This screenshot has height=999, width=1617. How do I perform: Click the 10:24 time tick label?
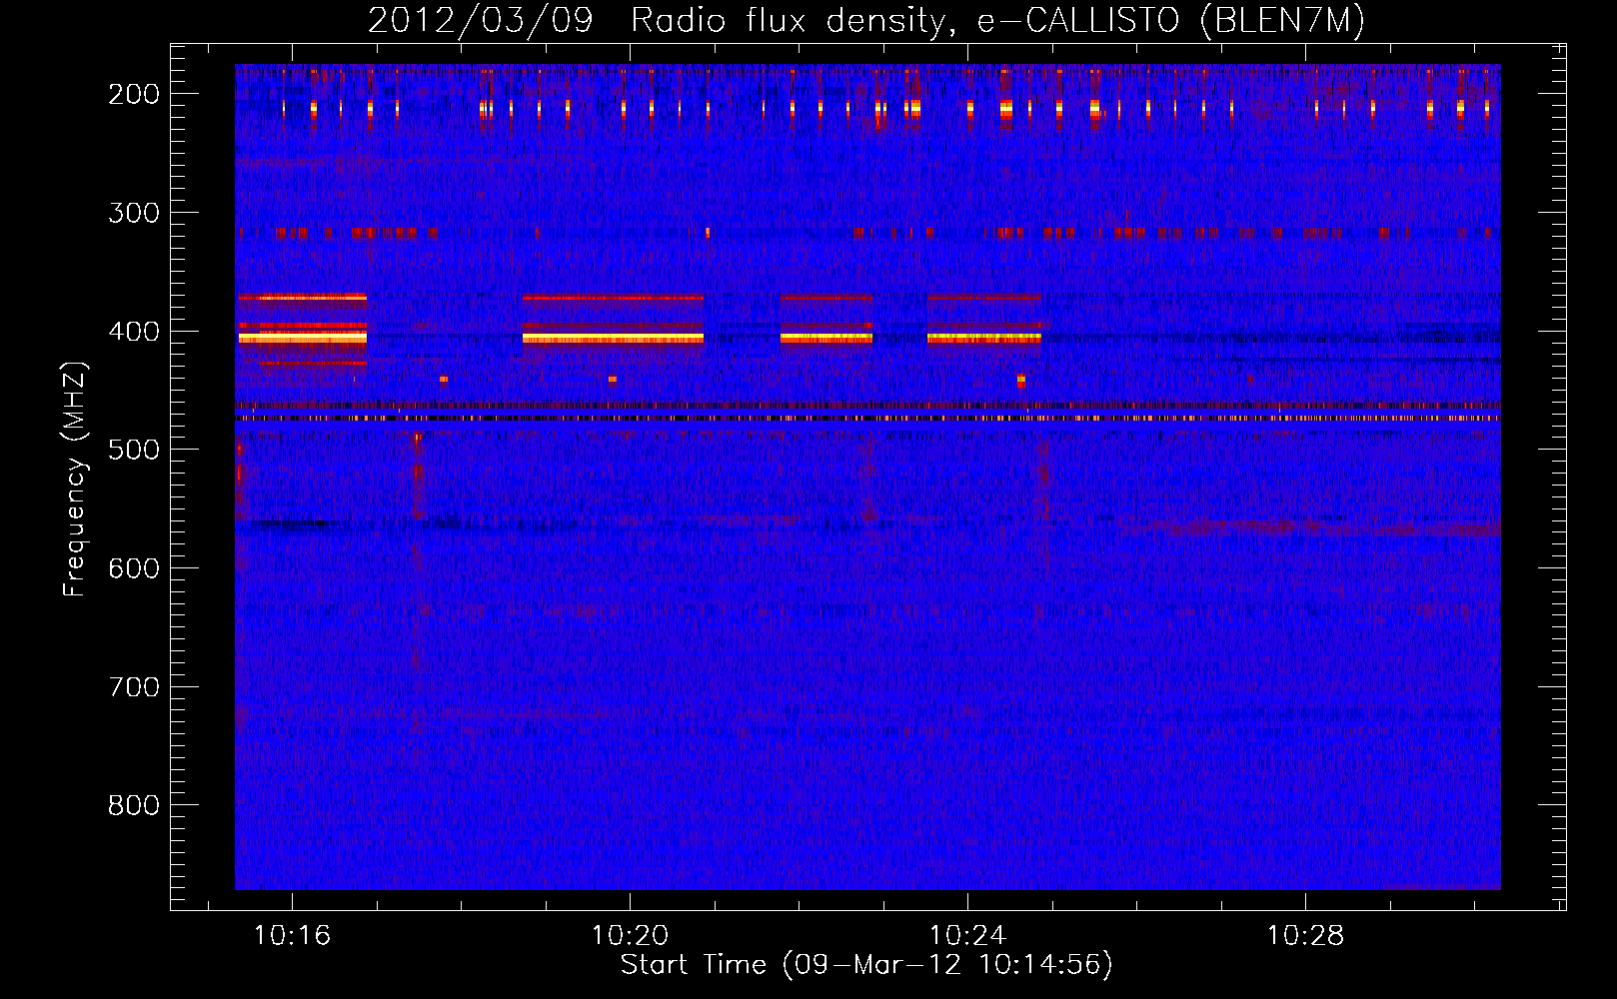click(967, 936)
